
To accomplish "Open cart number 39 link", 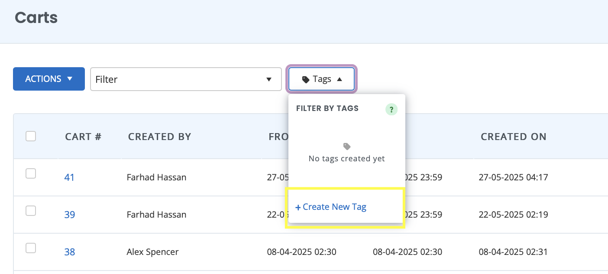I will [70, 215].
